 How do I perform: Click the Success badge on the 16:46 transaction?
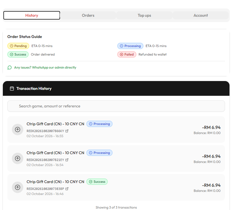tap(97, 182)
